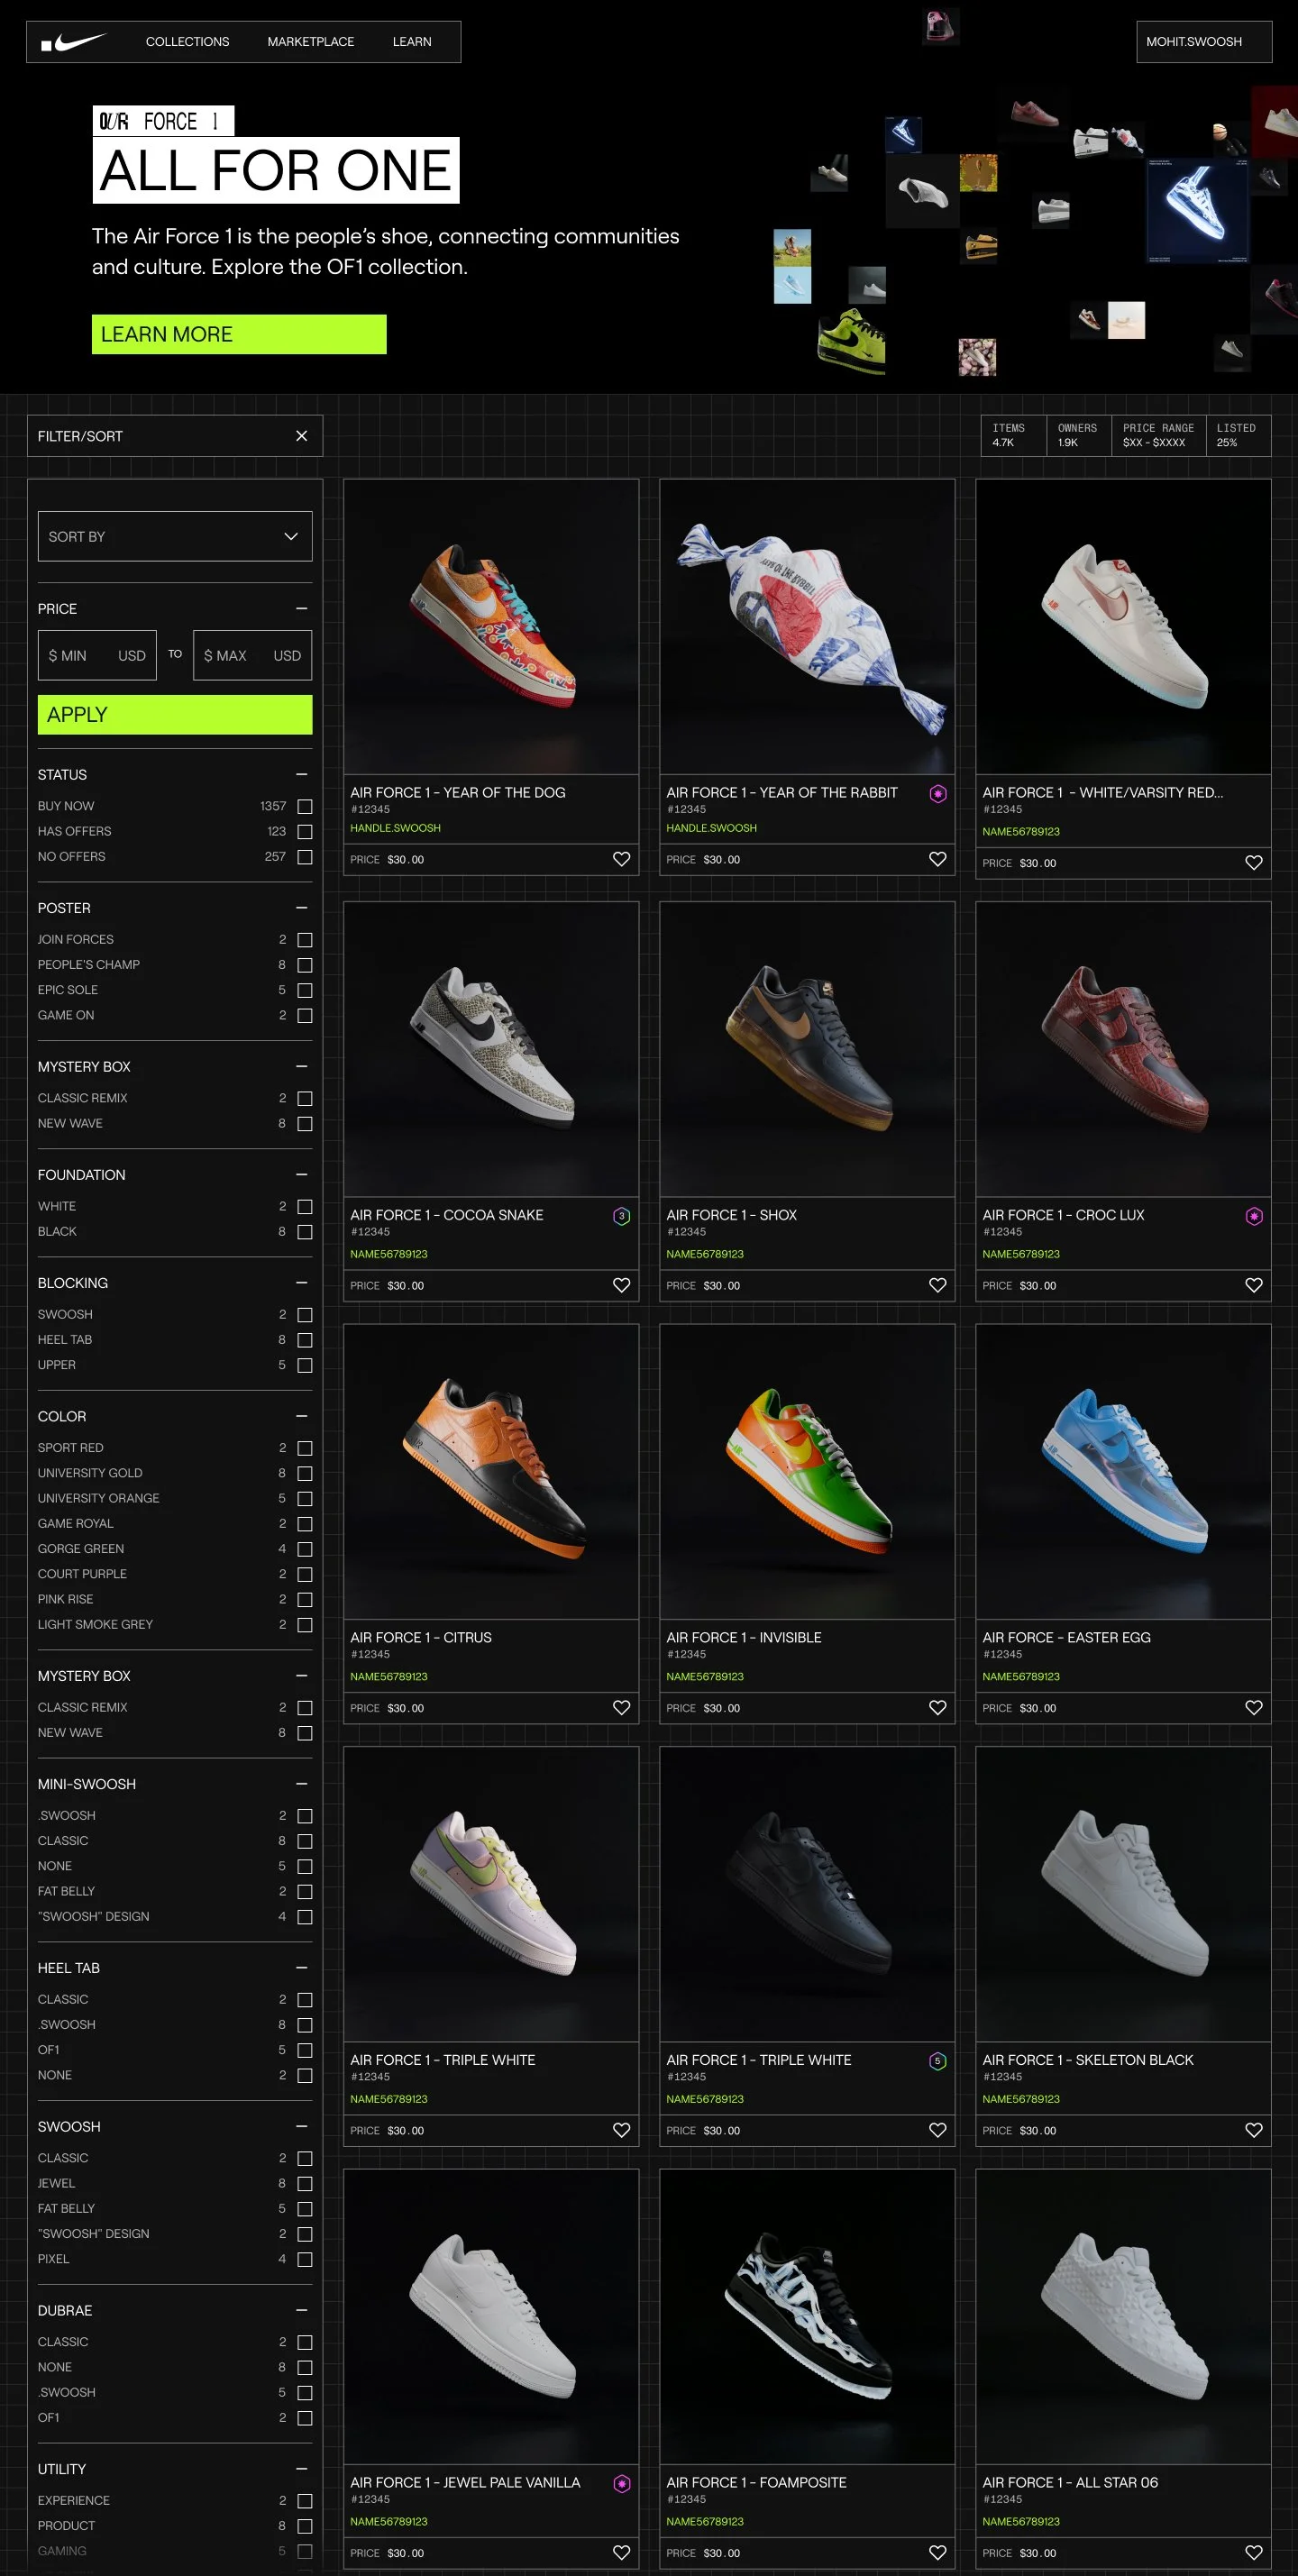Click the pink badge on Year of the Rabbit
The image size is (1298, 2576).
(x=937, y=794)
